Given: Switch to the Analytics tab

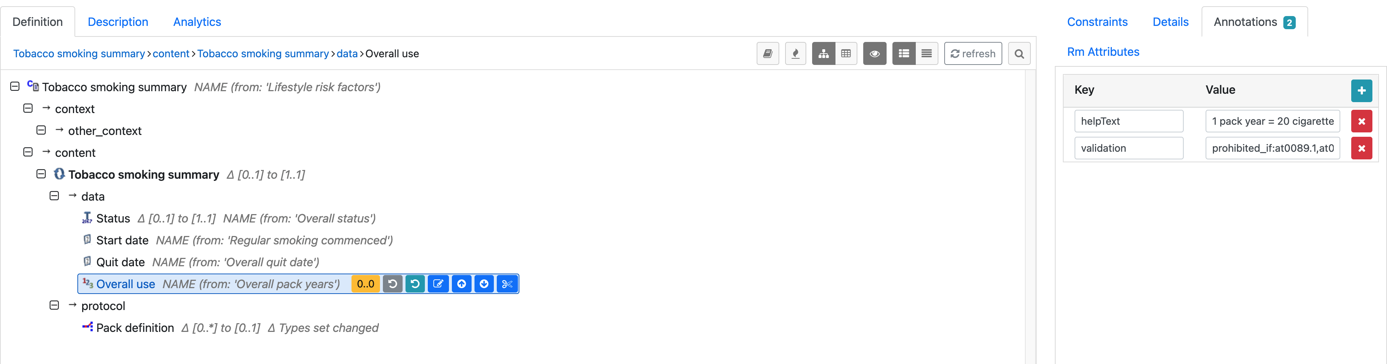Looking at the screenshot, I should coord(196,22).
